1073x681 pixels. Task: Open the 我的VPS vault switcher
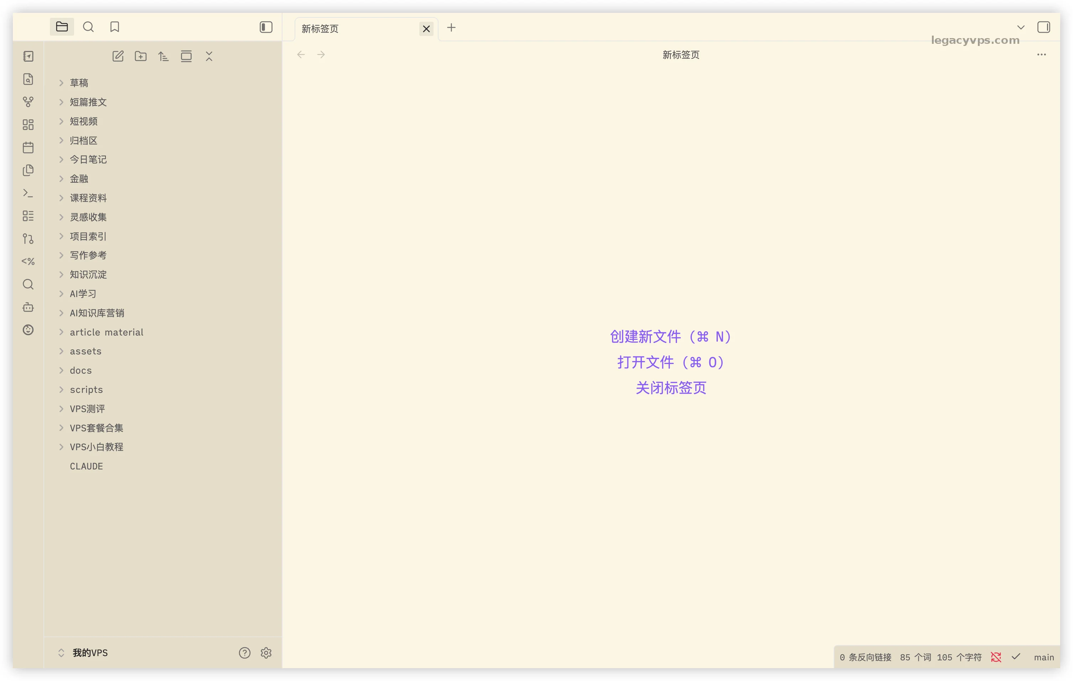[83, 653]
